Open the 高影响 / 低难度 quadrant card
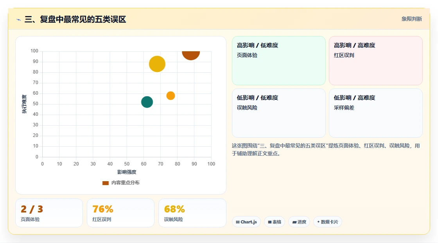438x243 pixels. point(279,61)
